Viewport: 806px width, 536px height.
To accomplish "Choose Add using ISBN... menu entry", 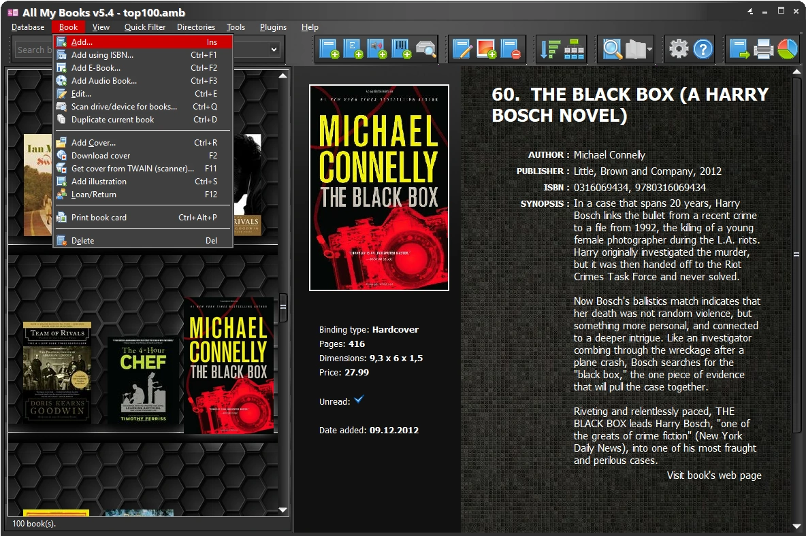I will point(144,55).
